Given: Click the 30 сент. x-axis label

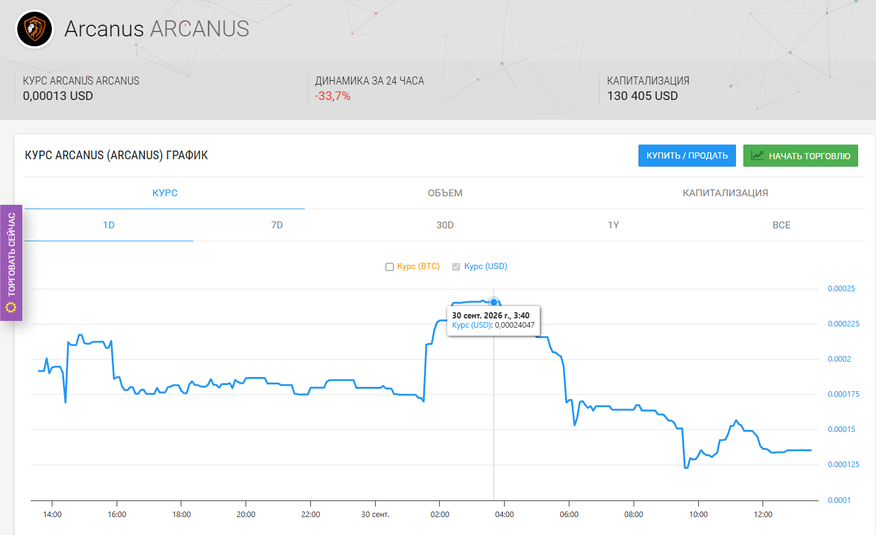Looking at the screenshot, I should (x=375, y=515).
